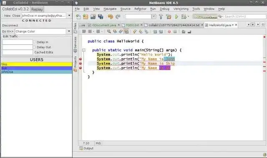Click the Uncomment editor toolbar icon
This screenshot has width=267, height=158.
point(189,32)
